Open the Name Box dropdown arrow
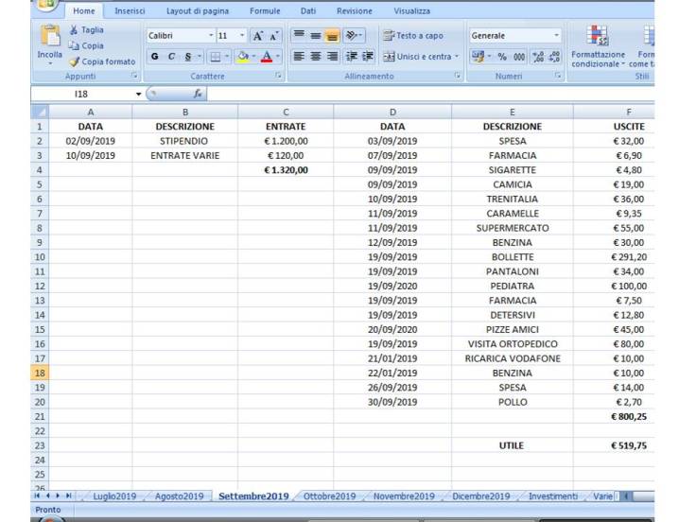Screen dimensions: 696x522 pos(138,95)
